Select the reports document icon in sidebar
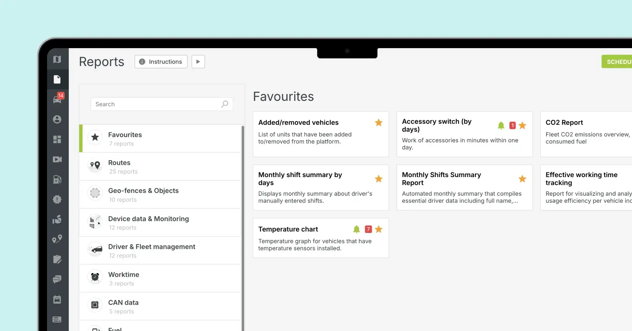Image resolution: width=632 pixels, height=331 pixels. point(57,79)
